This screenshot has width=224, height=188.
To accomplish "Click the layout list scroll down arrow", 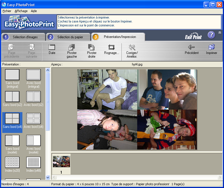I will click(48, 177).
